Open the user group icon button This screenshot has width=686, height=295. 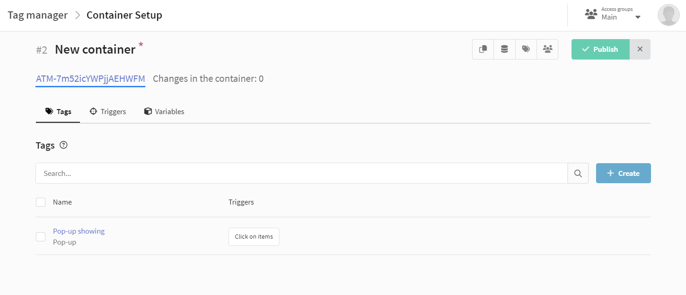pos(547,49)
